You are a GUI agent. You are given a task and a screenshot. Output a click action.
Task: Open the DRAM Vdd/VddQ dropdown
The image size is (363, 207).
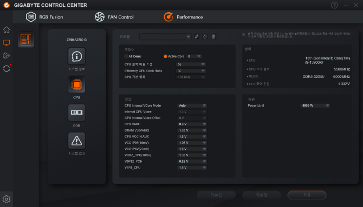(192, 131)
